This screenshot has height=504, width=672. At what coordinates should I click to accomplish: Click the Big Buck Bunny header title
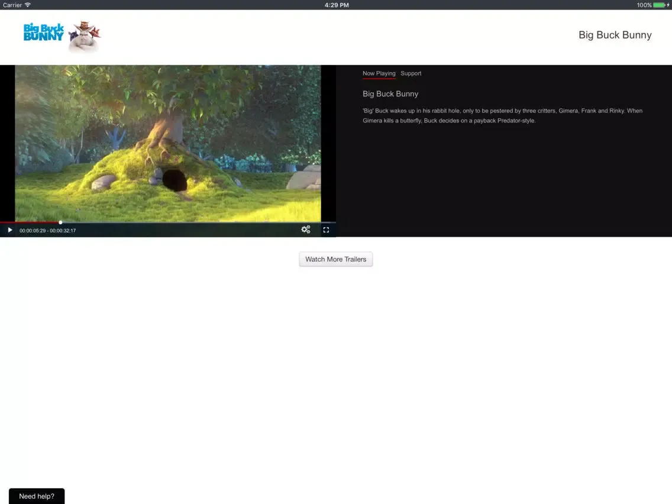[x=615, y=35]
